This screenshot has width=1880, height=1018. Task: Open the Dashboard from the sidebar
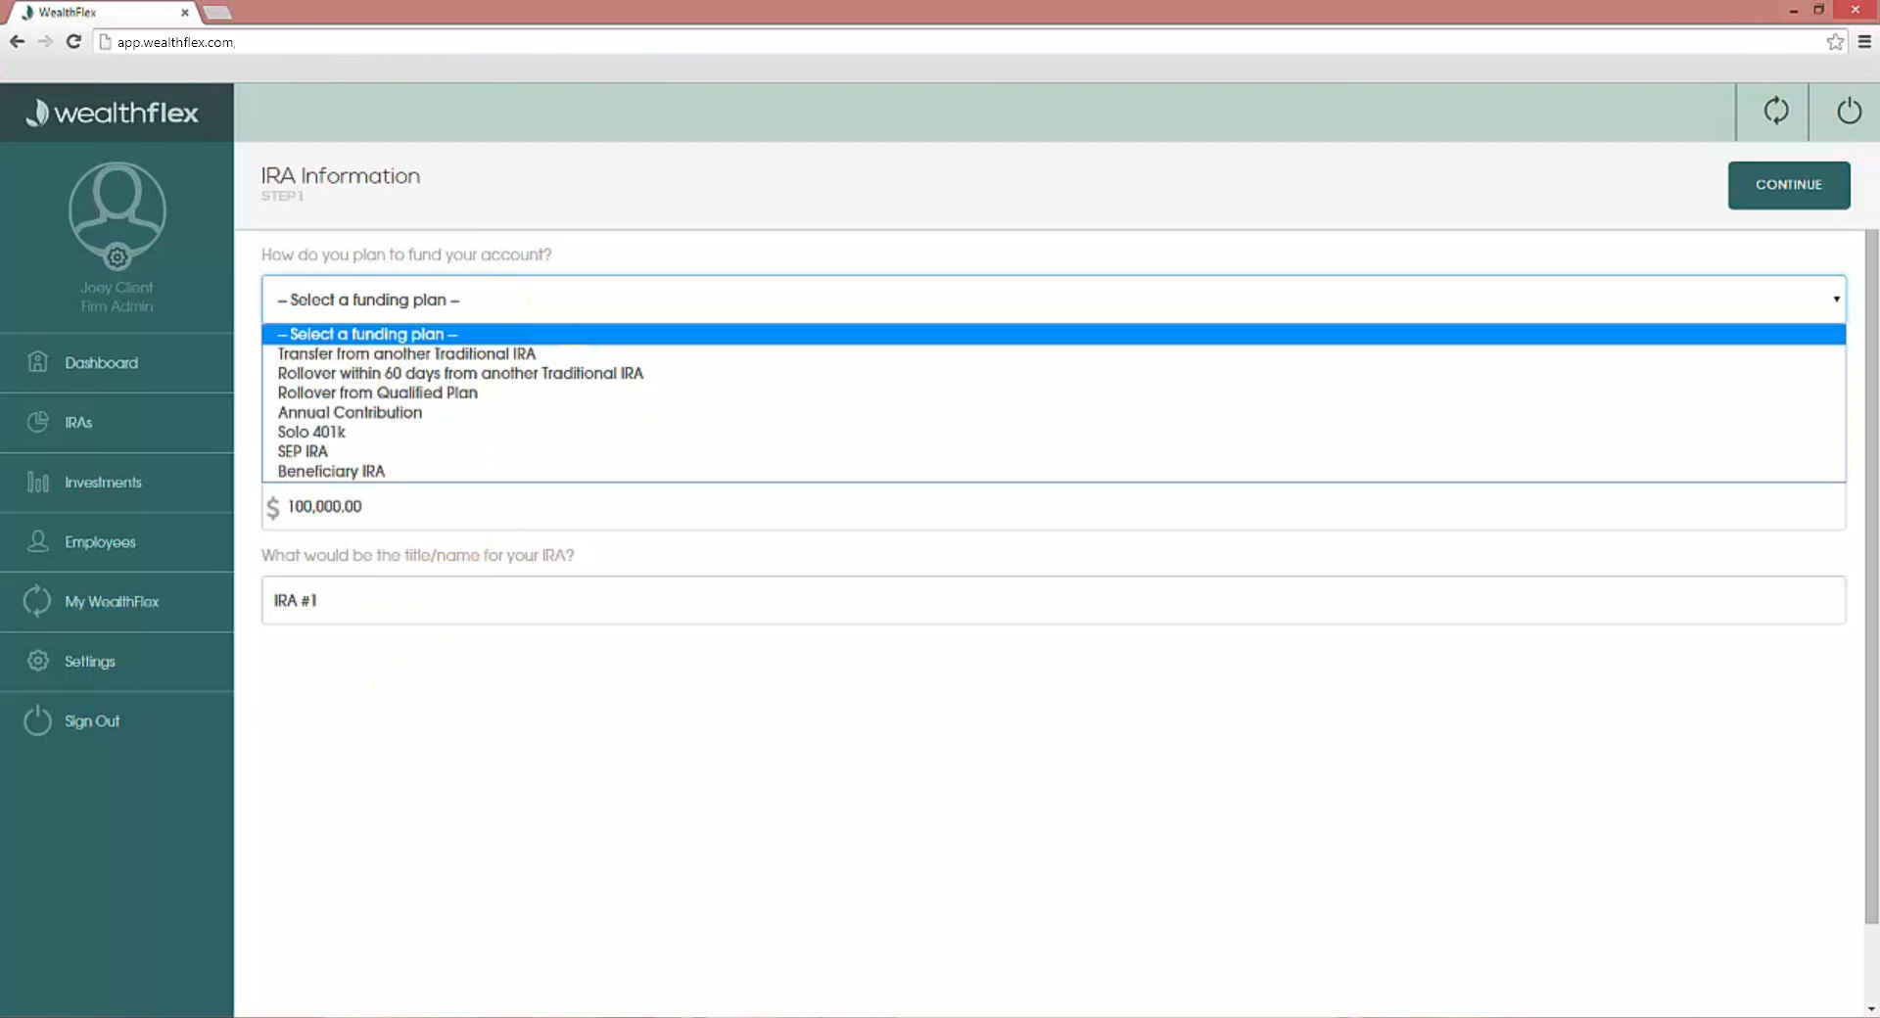pyautogui.click(x=100, y=362)
